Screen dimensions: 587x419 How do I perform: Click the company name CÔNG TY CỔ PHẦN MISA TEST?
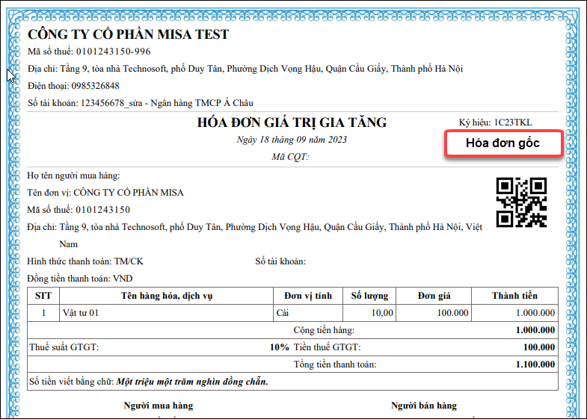pyautogui.click(x=128, y=34)
